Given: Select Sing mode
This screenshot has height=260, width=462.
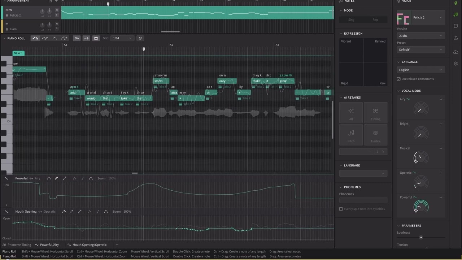Looking at the screenshot, I should tap(351, 19).
